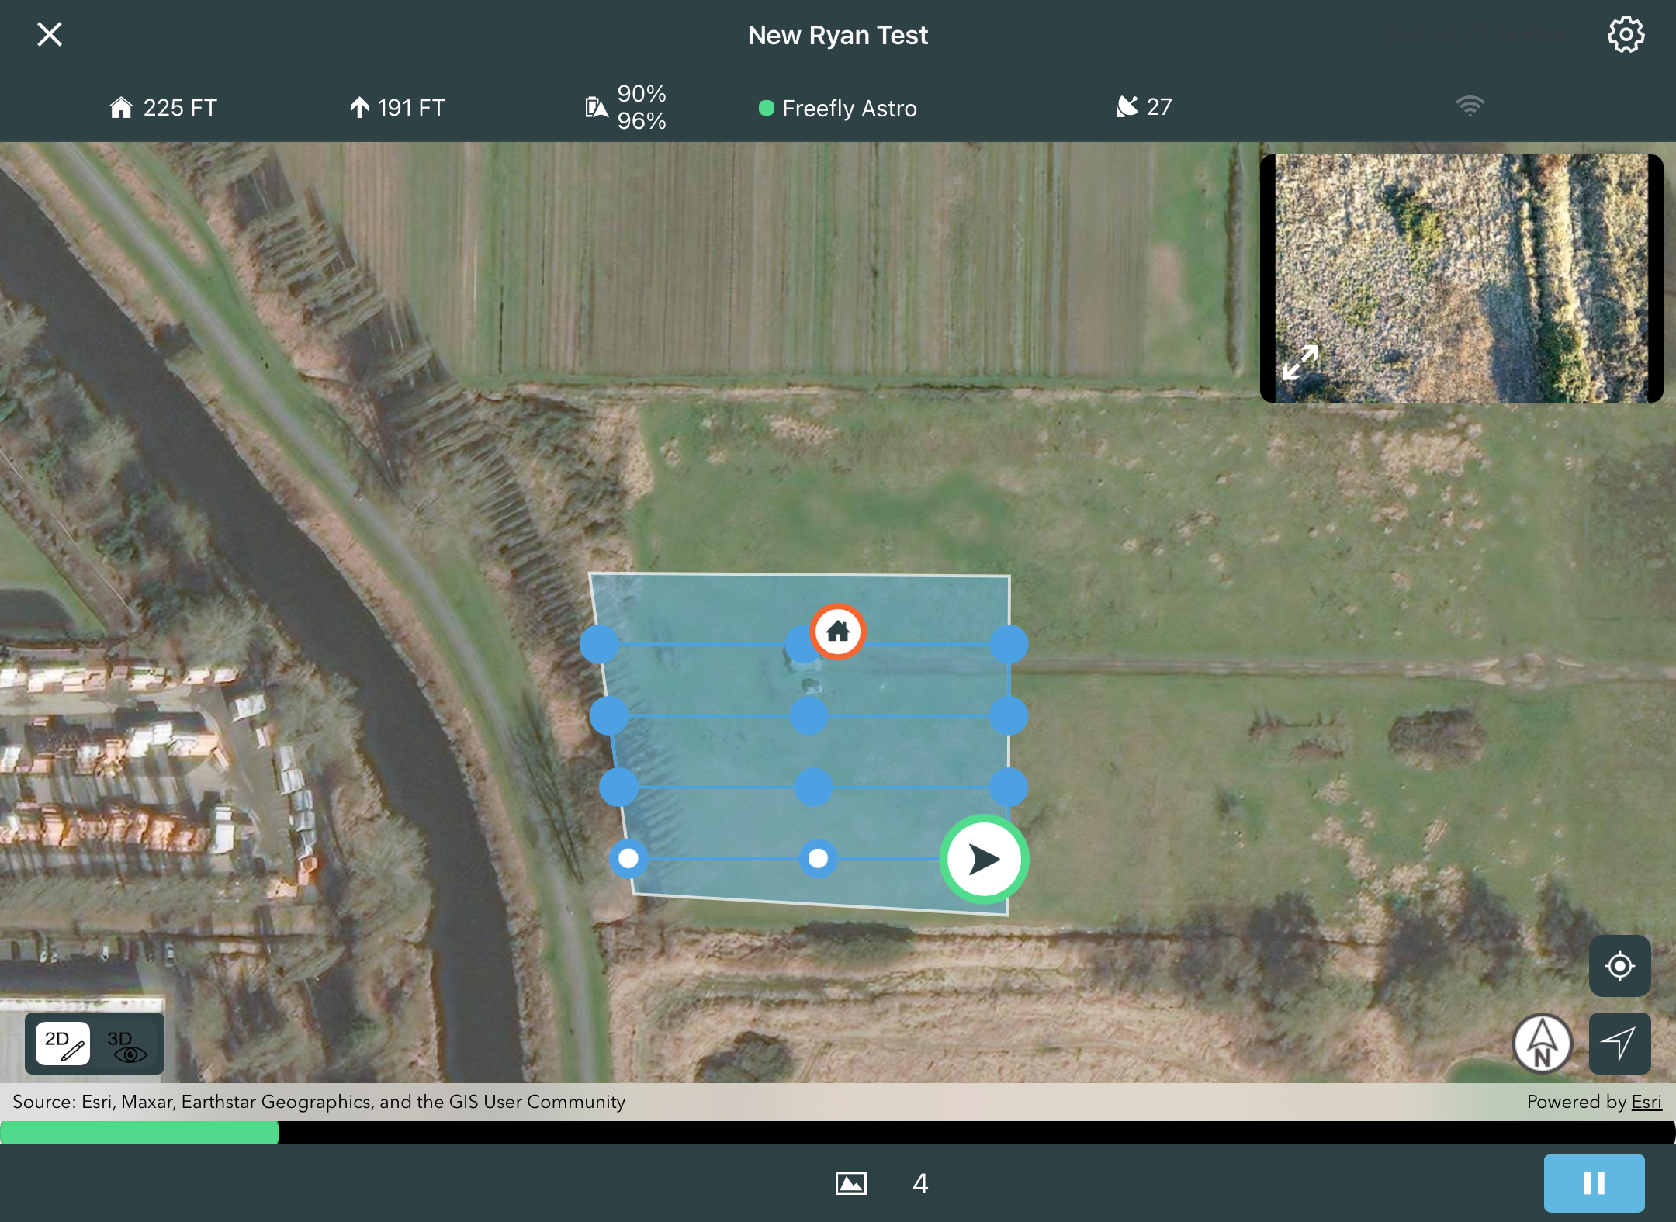
Task: Click the mission progress bar
Action: [x=838, y=1133]
